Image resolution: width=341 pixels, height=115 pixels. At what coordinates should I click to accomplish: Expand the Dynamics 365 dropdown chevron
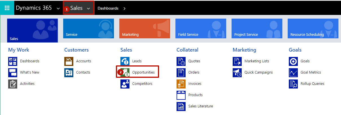tap(58, 9)
